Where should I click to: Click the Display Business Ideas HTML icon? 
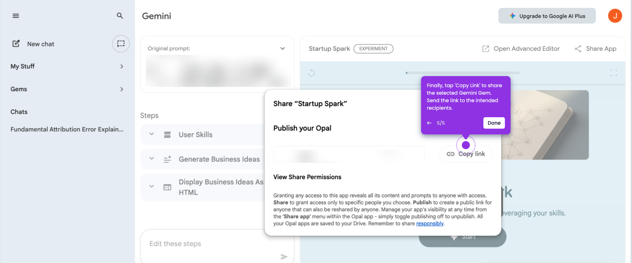167,187
